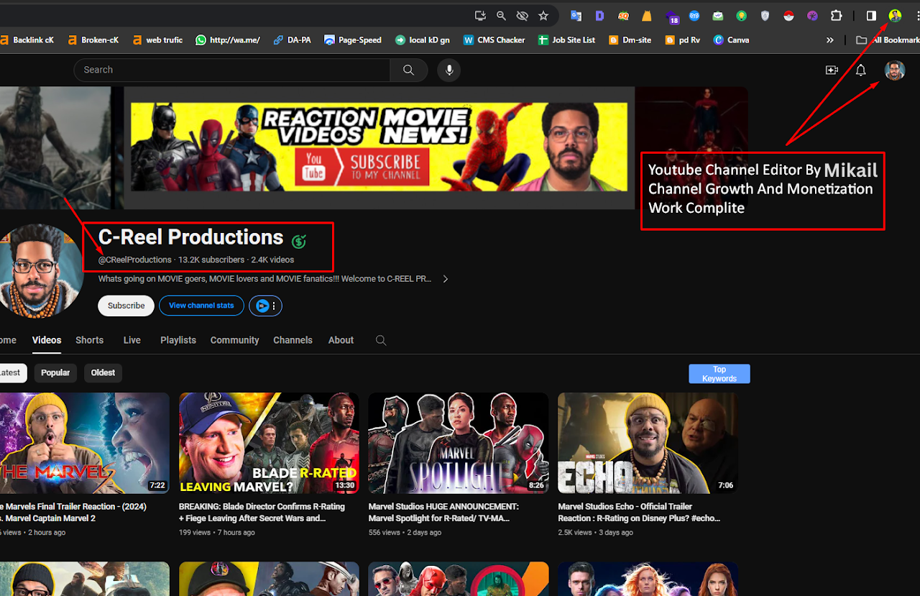Toggle the browser side panel icon

[x=871, y=16]
